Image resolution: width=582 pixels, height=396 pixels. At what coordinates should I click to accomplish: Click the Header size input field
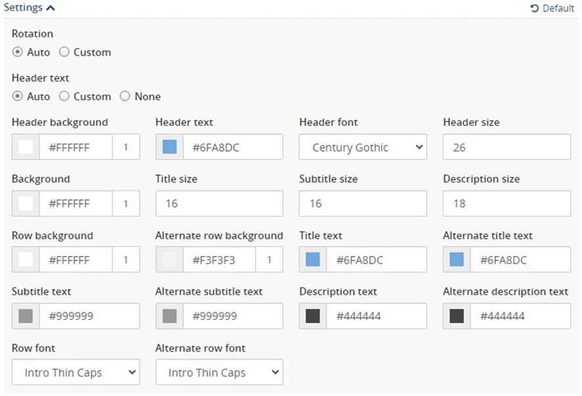506,147
